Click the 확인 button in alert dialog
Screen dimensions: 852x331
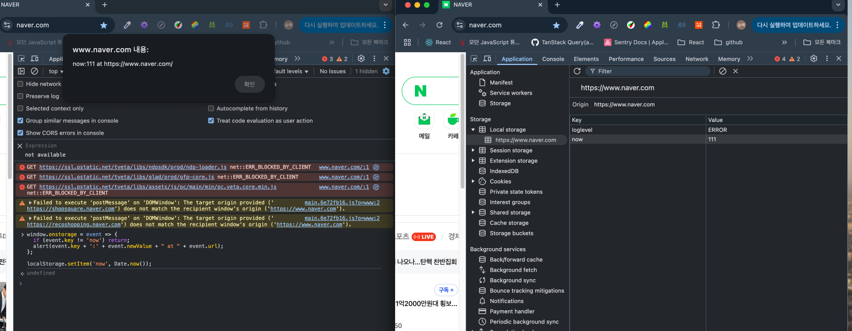pos(249,84)
